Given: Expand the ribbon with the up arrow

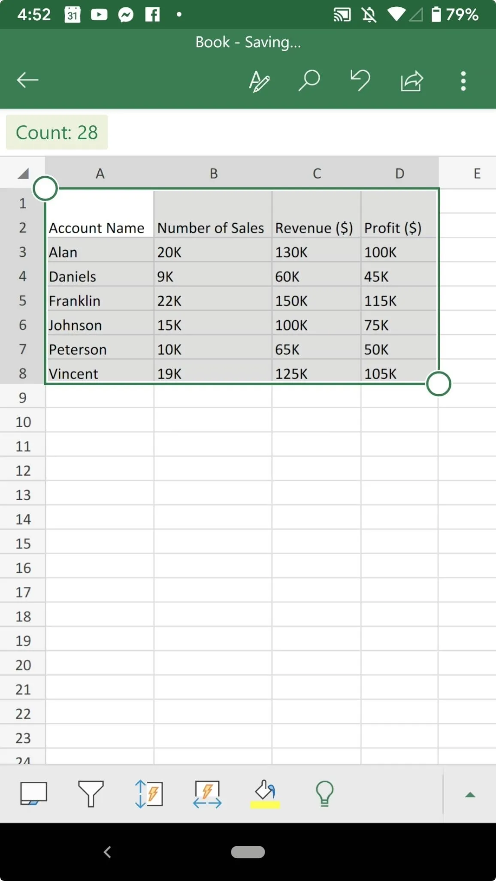Looking at the screenshot, I should pyautogui.click(x=470, y=795).
